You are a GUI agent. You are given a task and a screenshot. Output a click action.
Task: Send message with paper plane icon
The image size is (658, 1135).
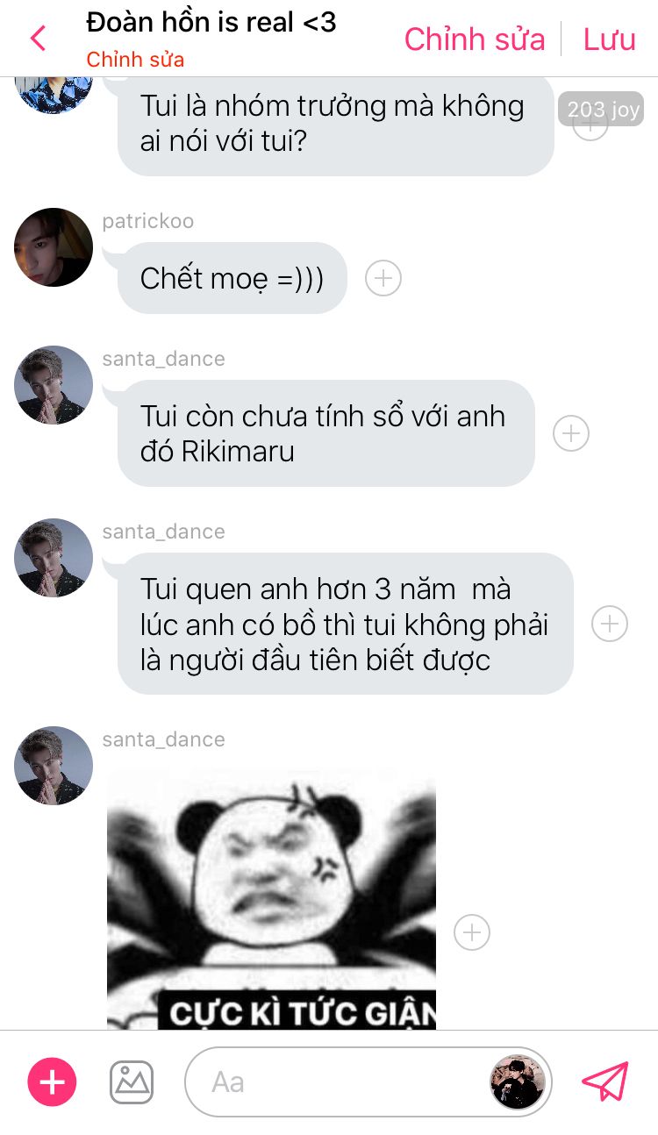(605, 1081)
